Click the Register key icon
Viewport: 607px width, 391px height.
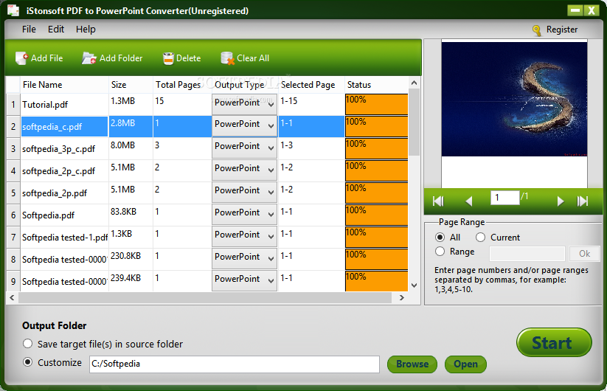[537, 30]
